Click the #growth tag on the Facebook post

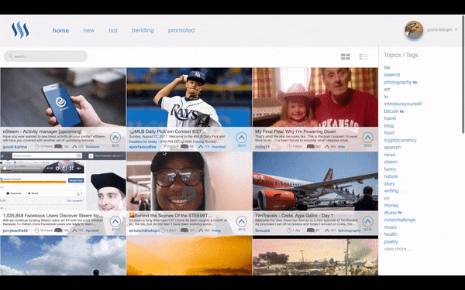click(92, 230)
